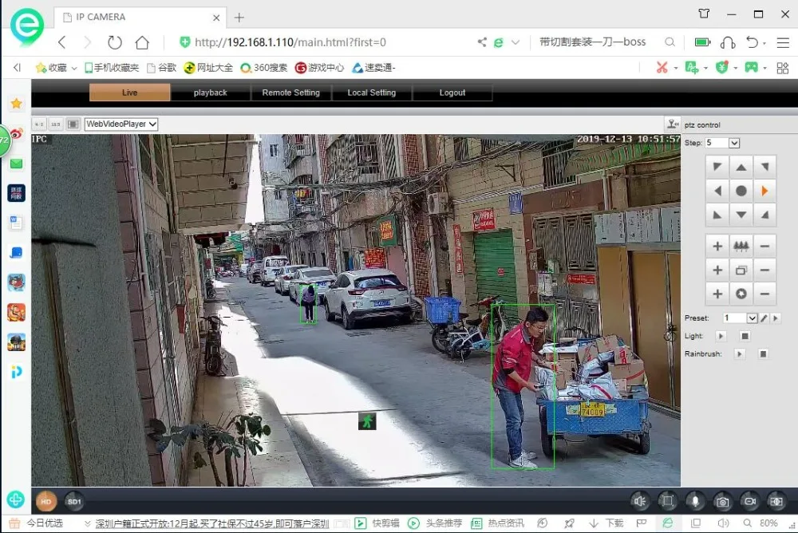Expand the undo history dropdown arrow

[x=764, y=43]
